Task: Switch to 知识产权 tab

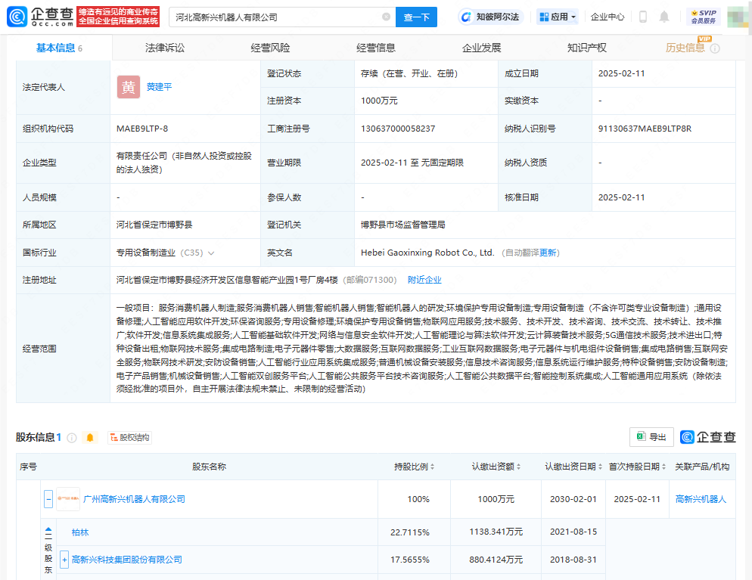Action: [587, 48]
